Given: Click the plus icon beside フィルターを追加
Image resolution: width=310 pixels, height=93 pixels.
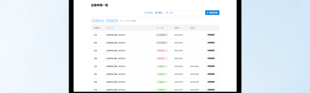Looking at the screenshot, I should pos(121,21).
